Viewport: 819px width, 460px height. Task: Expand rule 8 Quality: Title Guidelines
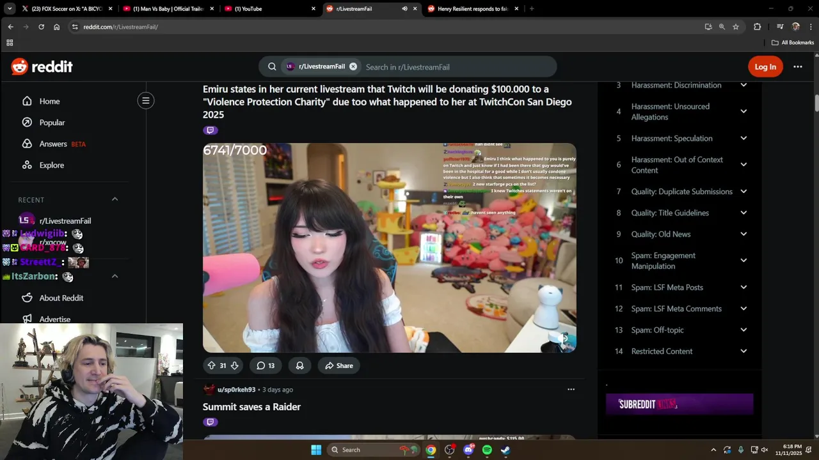click(743, 213)
